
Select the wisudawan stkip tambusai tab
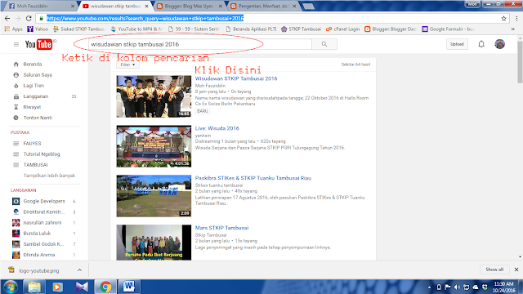115,6
